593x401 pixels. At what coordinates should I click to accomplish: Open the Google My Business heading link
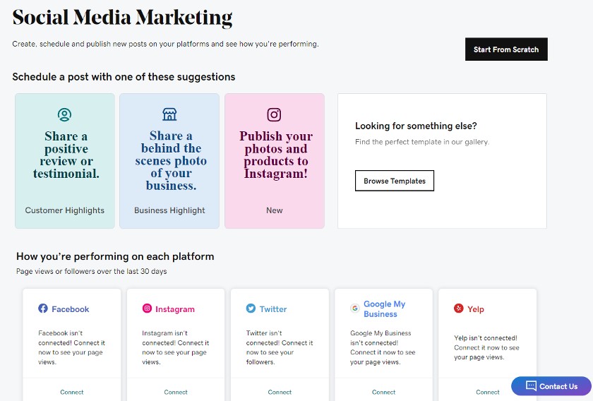[x=384, y=309]
